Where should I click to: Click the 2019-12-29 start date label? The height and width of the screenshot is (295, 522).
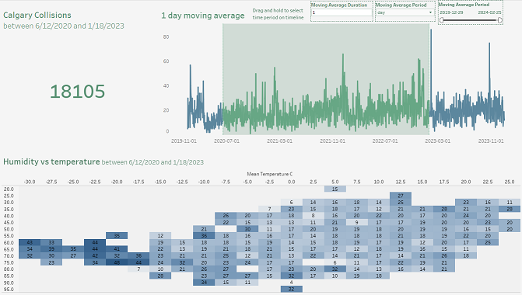point(451,12)
